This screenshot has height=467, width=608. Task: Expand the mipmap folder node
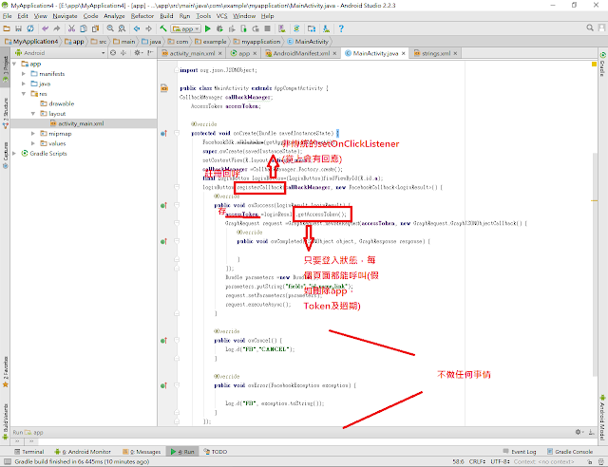point(33,133)
